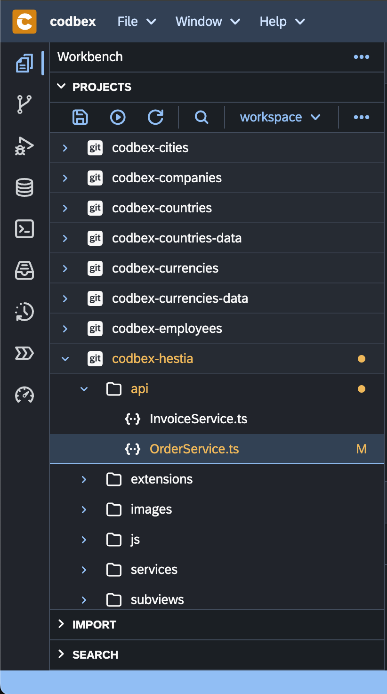Open the Terminal perspective icon in sidebar

click(x=24, y=229)
